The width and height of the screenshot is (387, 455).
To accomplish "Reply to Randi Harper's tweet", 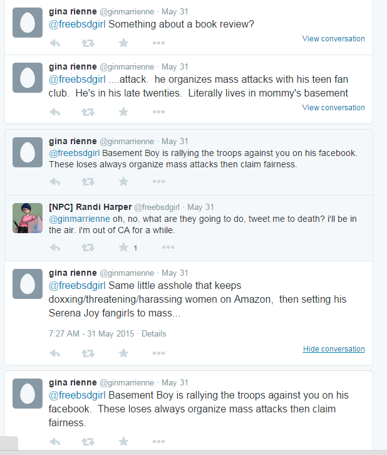I will click(x=54, y=248).
